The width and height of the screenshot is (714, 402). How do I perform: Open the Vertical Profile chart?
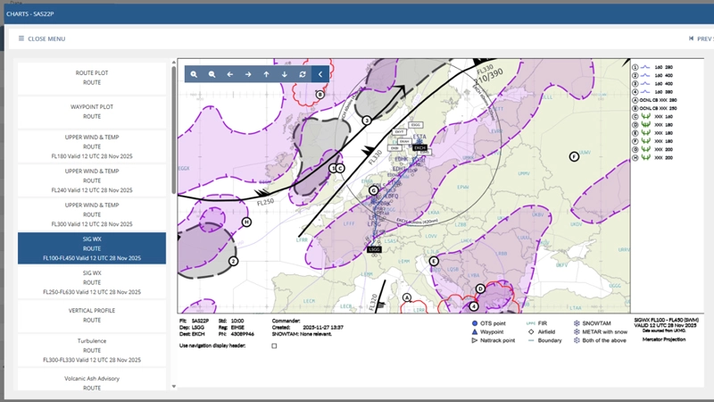pos(92,315)
